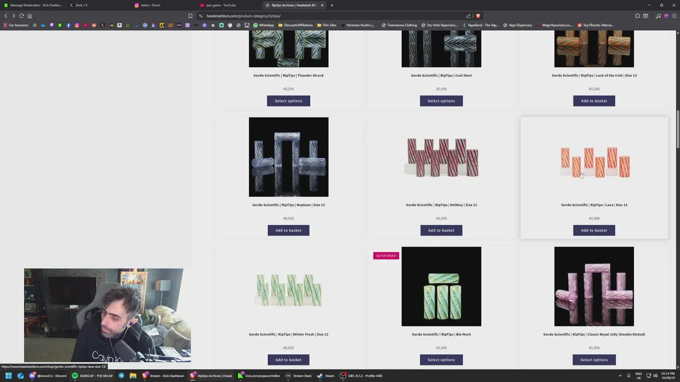Screen dimensions: 680x382
Task: Select options for Thunder Struck RipTips
Action: point(288,101)
